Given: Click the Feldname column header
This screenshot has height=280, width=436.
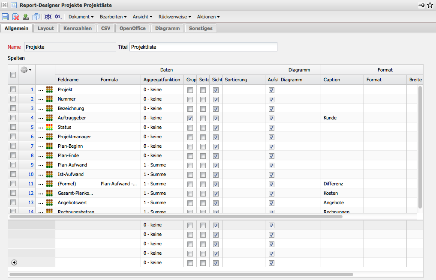Looking at the screenshot, I should click(x=76, y=80).
